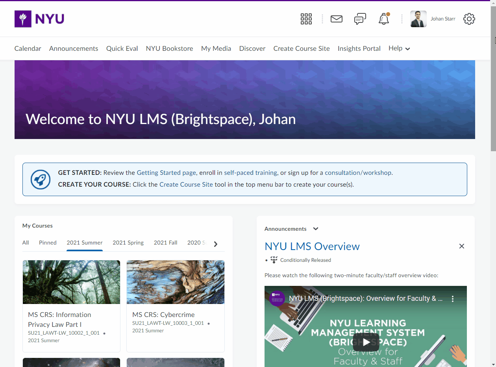
Task: Open the Discover page
Action: (x=252, y=48)
